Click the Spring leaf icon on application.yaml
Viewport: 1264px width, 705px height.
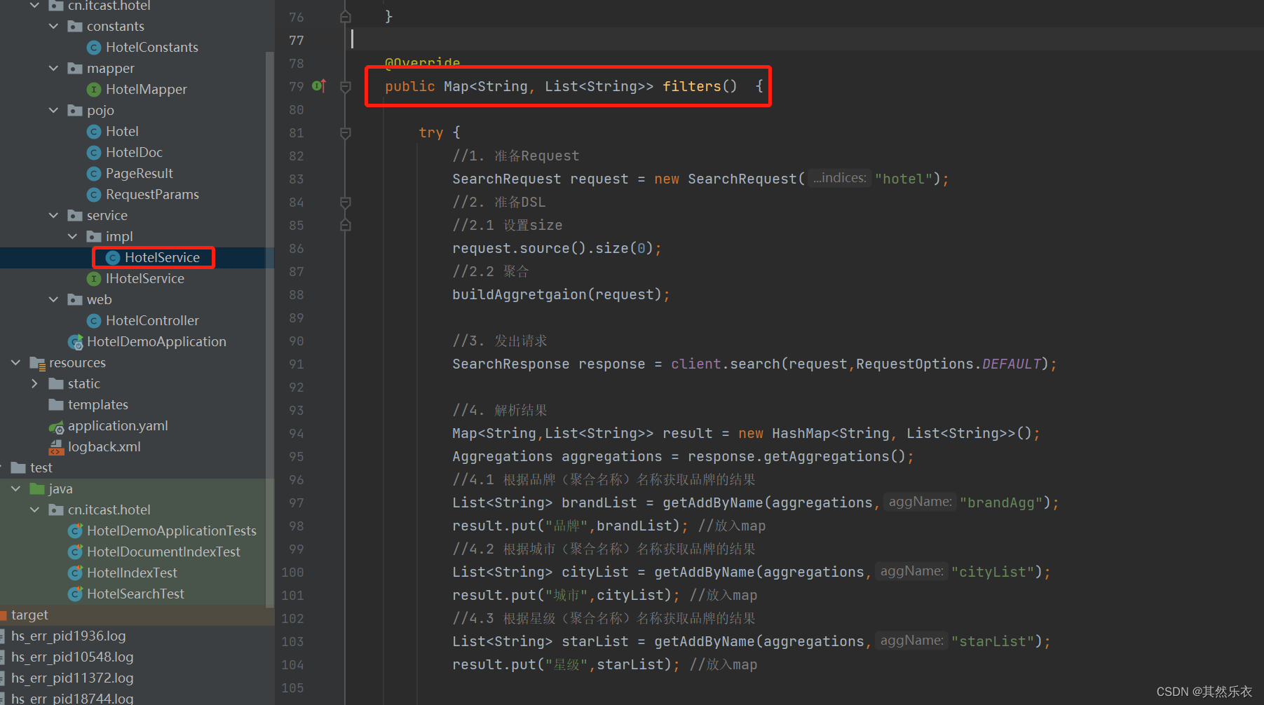tap(56, 425)
